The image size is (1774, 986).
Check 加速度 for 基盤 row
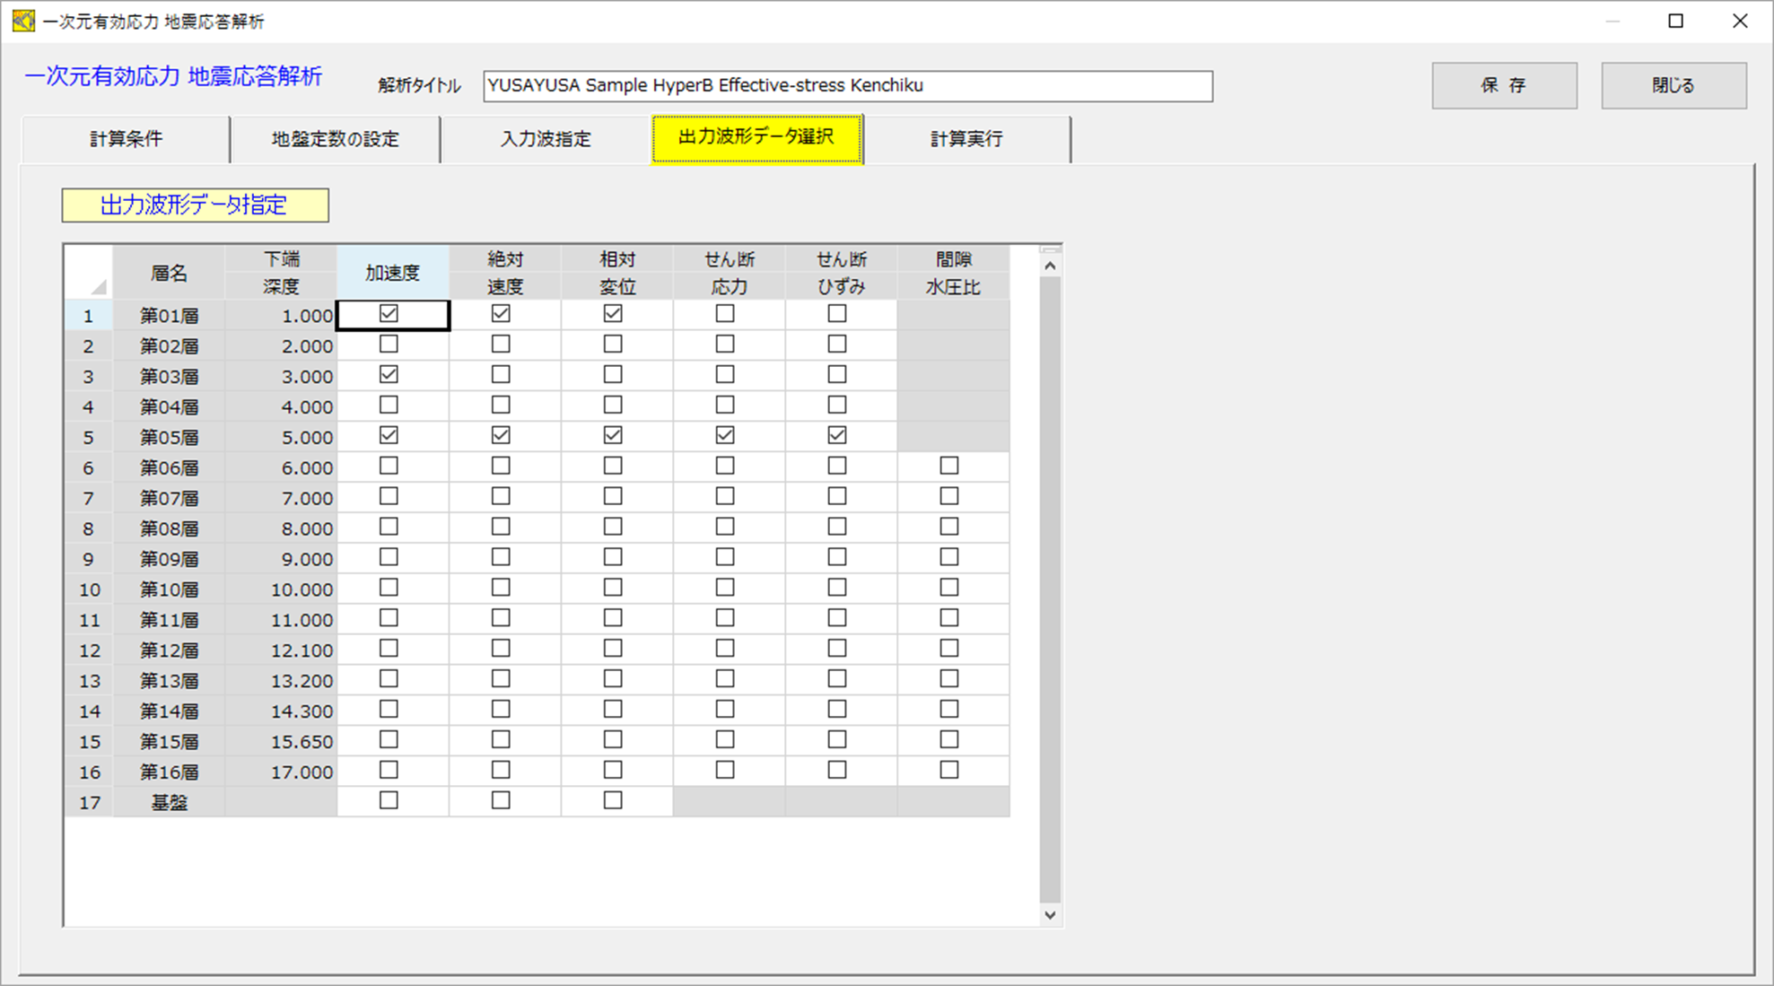click(x=389, y=801)
